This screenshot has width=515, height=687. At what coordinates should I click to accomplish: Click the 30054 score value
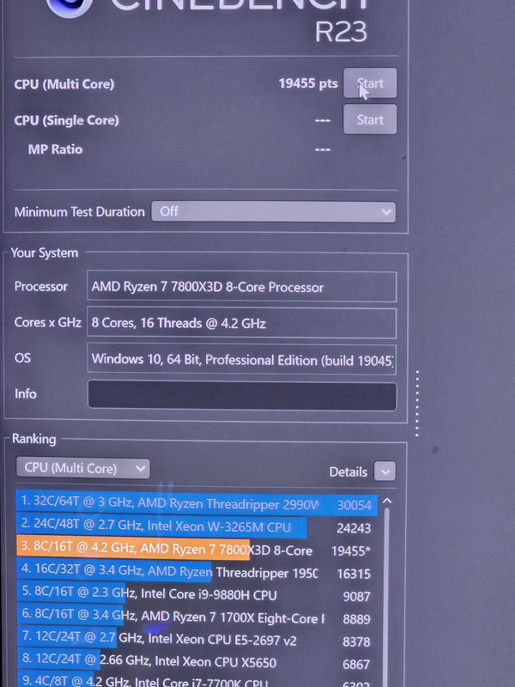coord(354,505)
